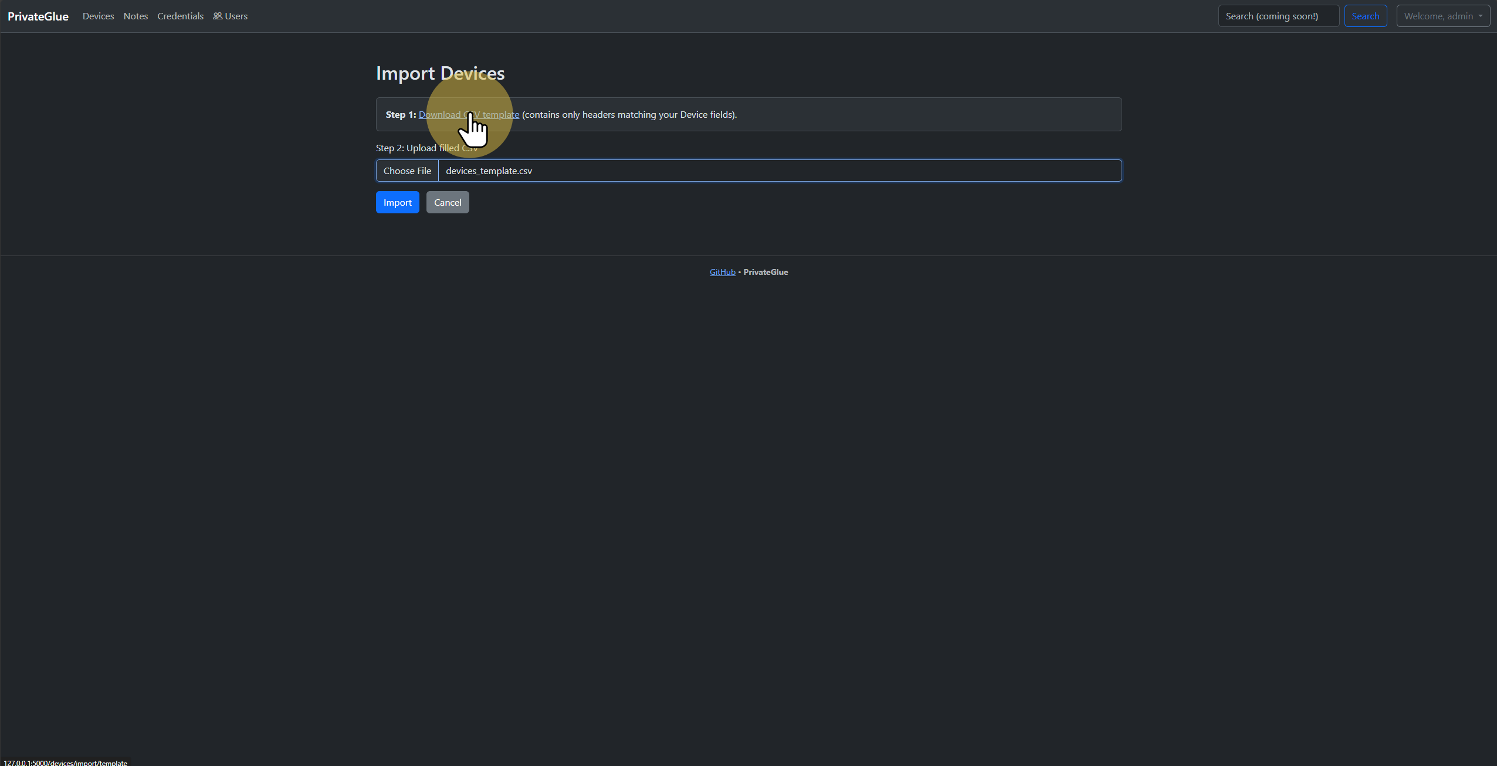The width and height of the screenshot is (1497, 766).
Task: Click the 'Step 2: Upload filled CSV' label
Action: coord(426,148)
